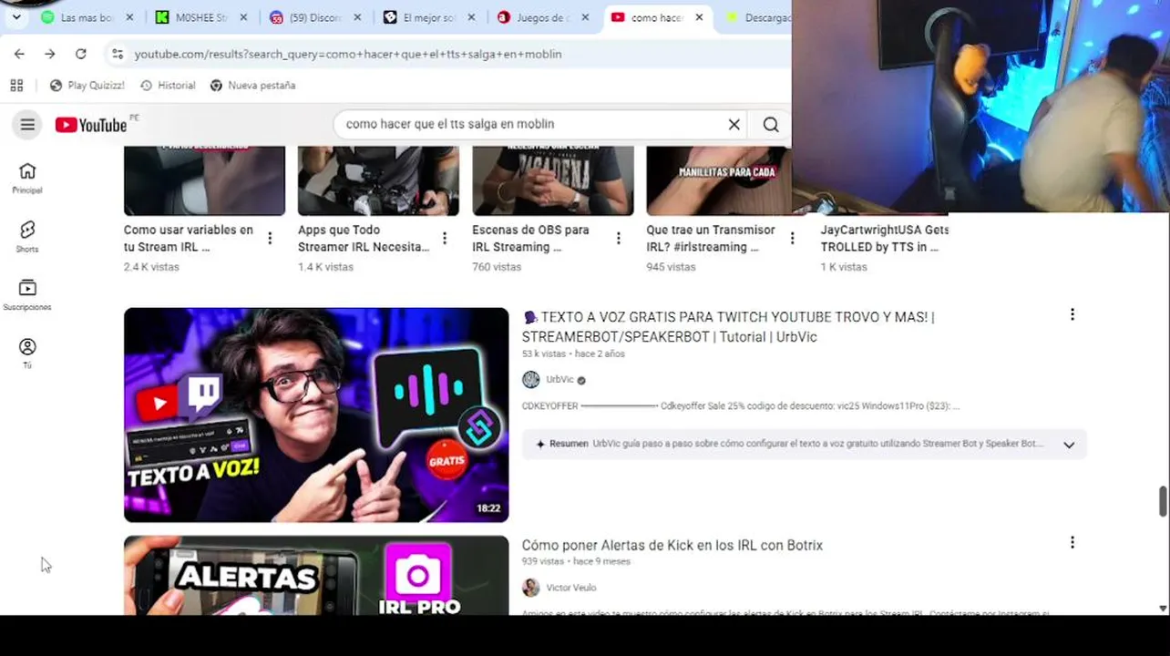Open Principal in the YouTube sidebar
Viewport: 1170px width, 656px height.
click(27, 178)
